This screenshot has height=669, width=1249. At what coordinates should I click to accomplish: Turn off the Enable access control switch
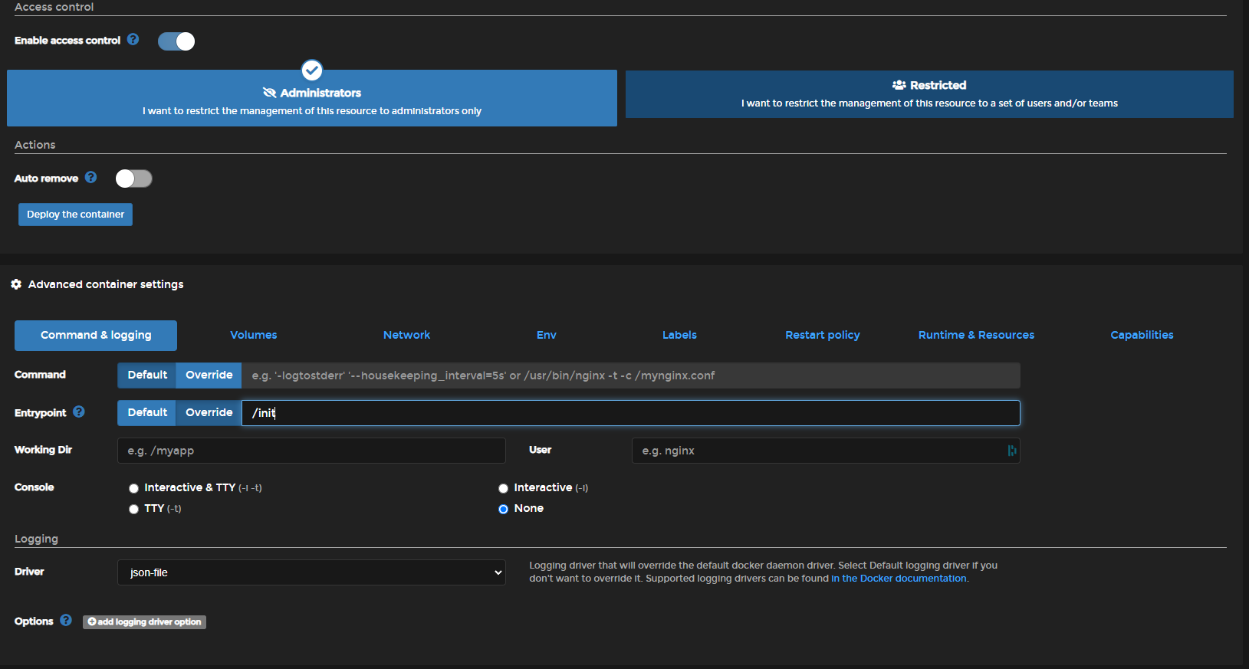176,41
